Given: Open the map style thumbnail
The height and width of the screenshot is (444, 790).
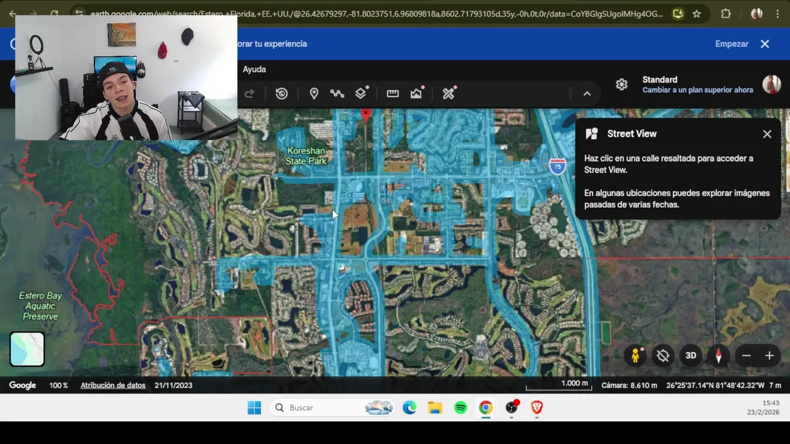Looking at the screenshot, I should tap(27, 349).
